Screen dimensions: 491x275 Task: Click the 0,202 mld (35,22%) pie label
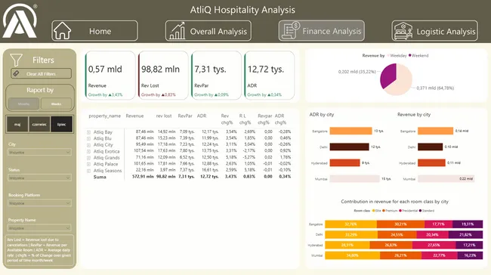pyautogui.click(x=357, y=72)
